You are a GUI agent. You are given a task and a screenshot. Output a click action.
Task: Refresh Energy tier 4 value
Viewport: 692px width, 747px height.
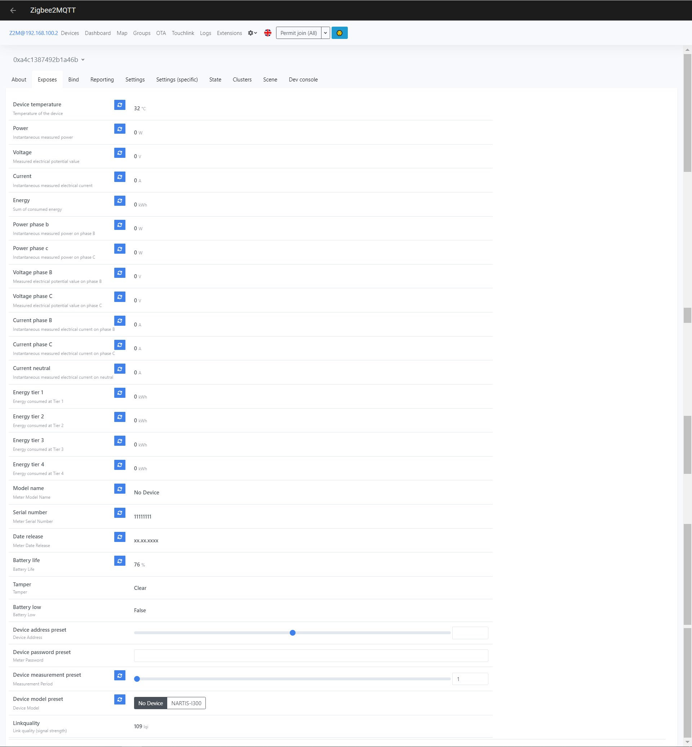click(120, 465)
